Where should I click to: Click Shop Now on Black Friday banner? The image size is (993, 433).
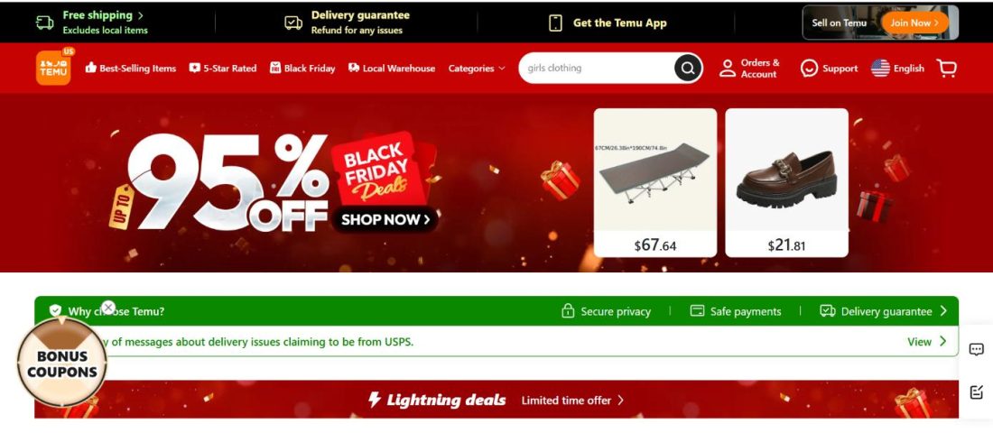[385, 220]
